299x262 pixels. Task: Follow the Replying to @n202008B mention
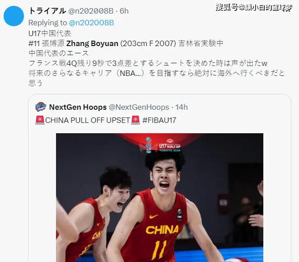[x=91, y=23]
